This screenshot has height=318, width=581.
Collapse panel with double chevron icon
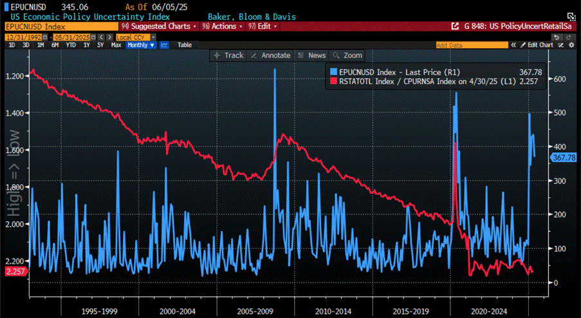click(513, 45)
